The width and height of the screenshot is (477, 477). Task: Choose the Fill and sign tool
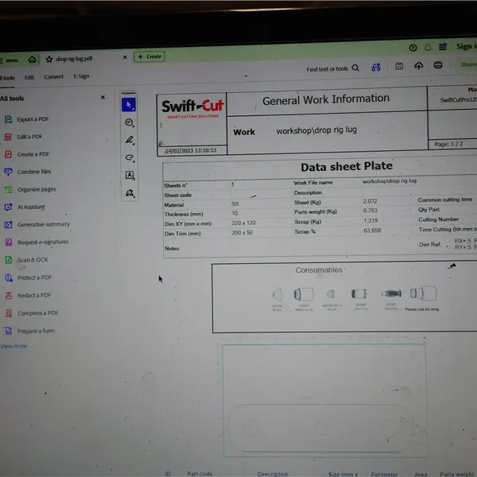click(x=130, y=193)
